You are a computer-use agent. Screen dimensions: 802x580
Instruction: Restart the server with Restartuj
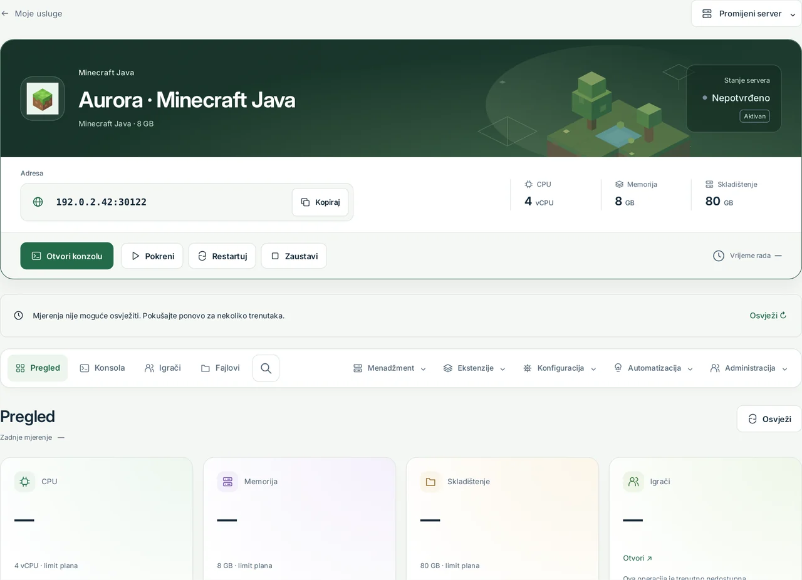[222, 256]
